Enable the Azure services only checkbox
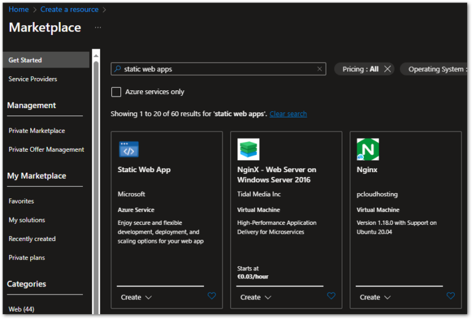472x319 pixels. point(116,92)
